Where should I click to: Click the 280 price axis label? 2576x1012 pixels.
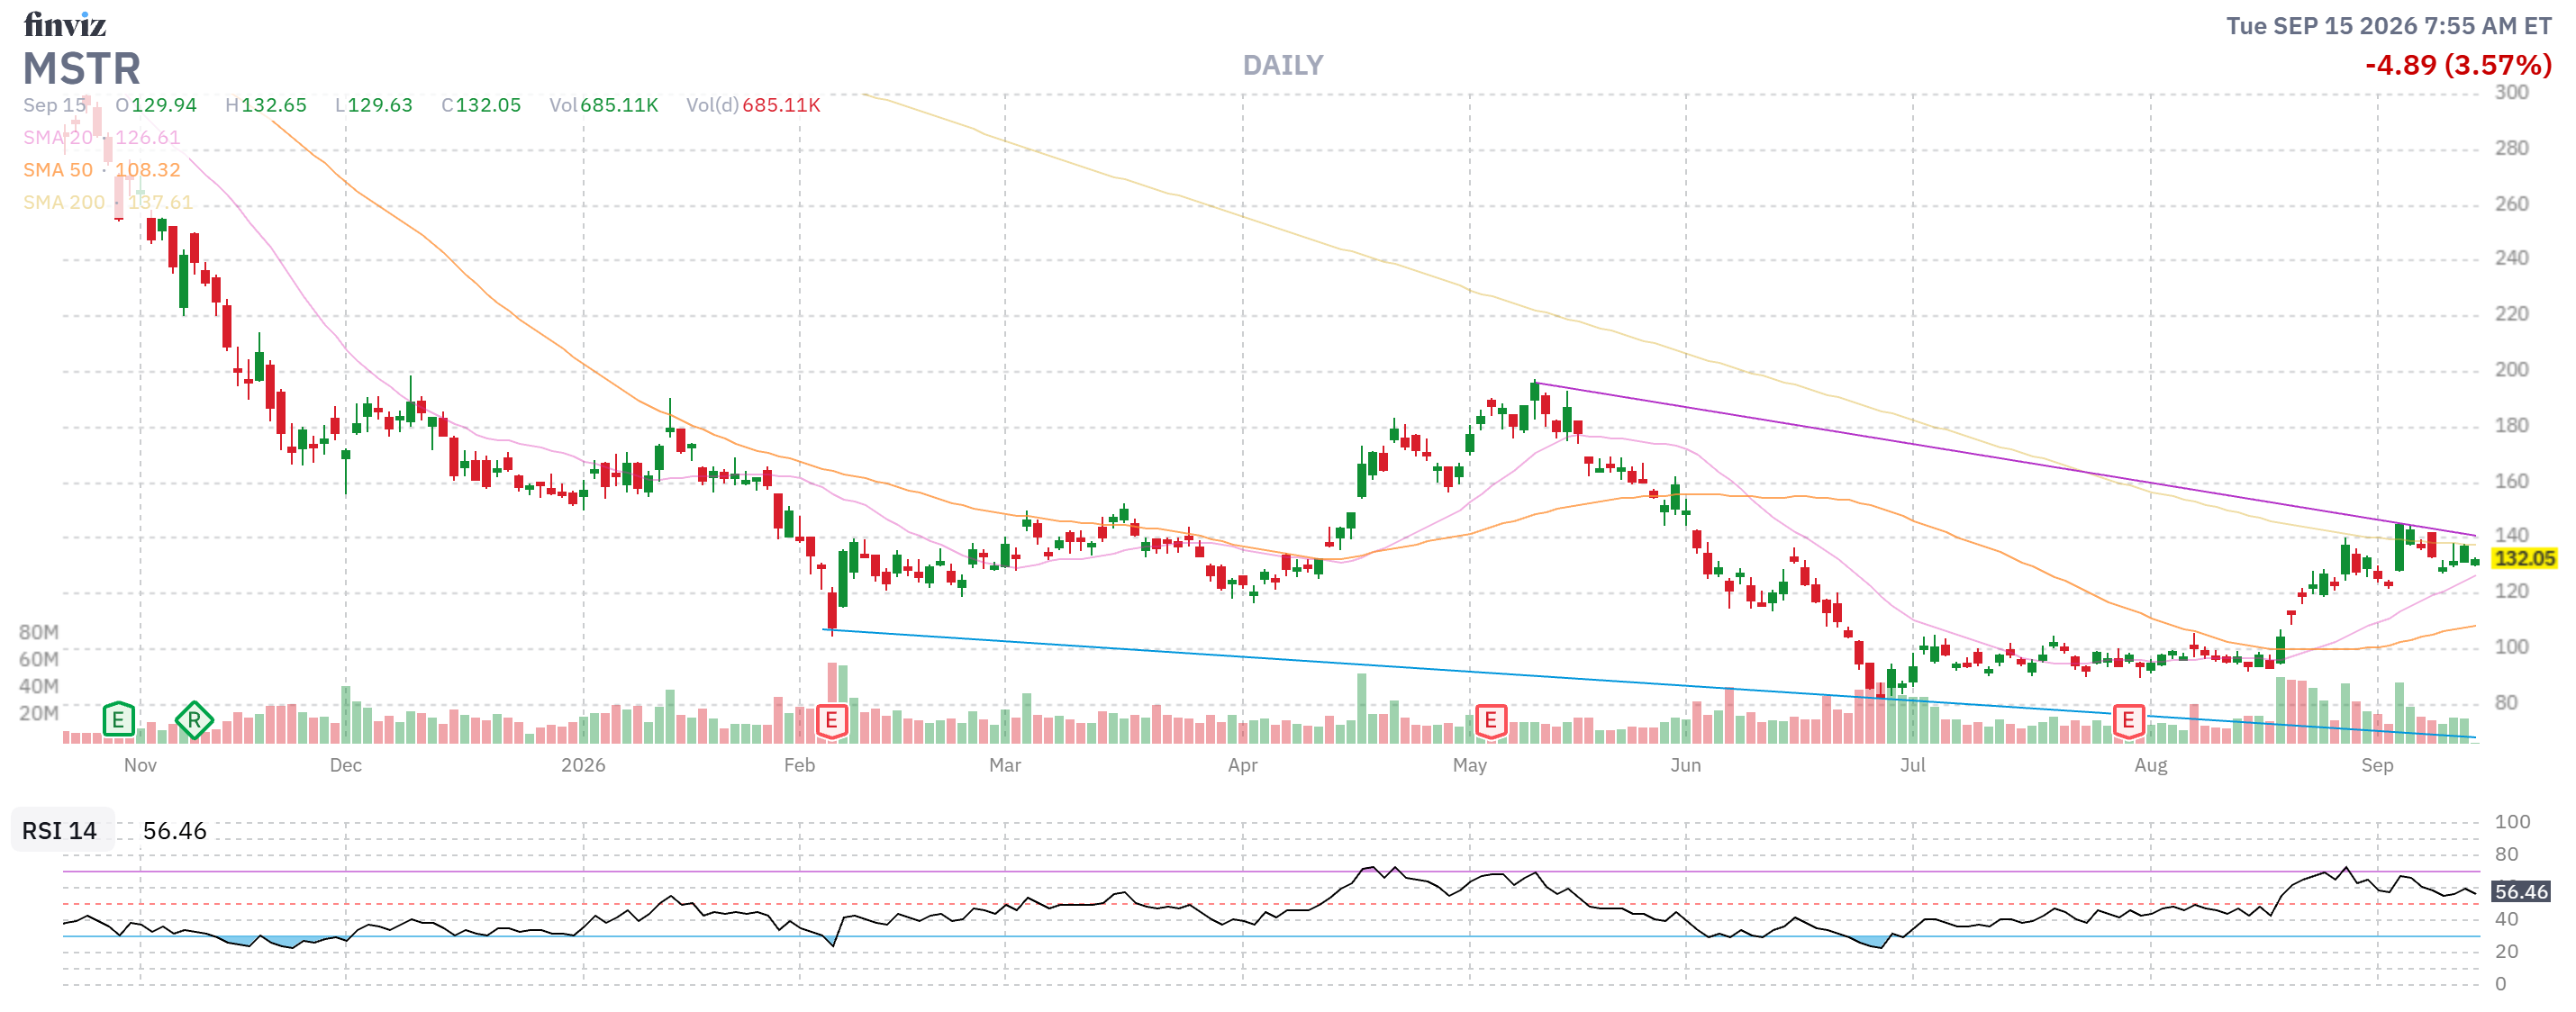[2512, 149]
